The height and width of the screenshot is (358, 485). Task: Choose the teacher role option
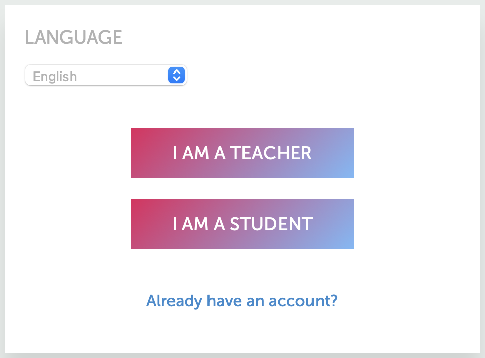[242, 153]
